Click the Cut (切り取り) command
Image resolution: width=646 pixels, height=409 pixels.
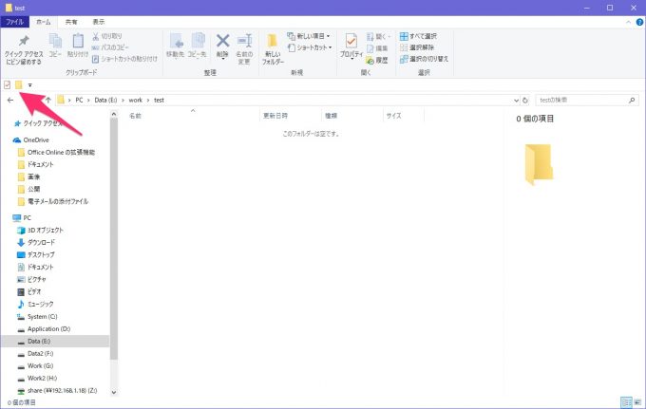tap(107, 36)
